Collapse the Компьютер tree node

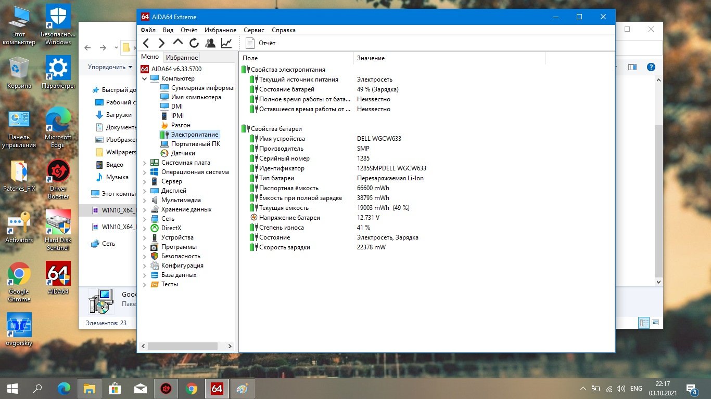tap(145, 78)
